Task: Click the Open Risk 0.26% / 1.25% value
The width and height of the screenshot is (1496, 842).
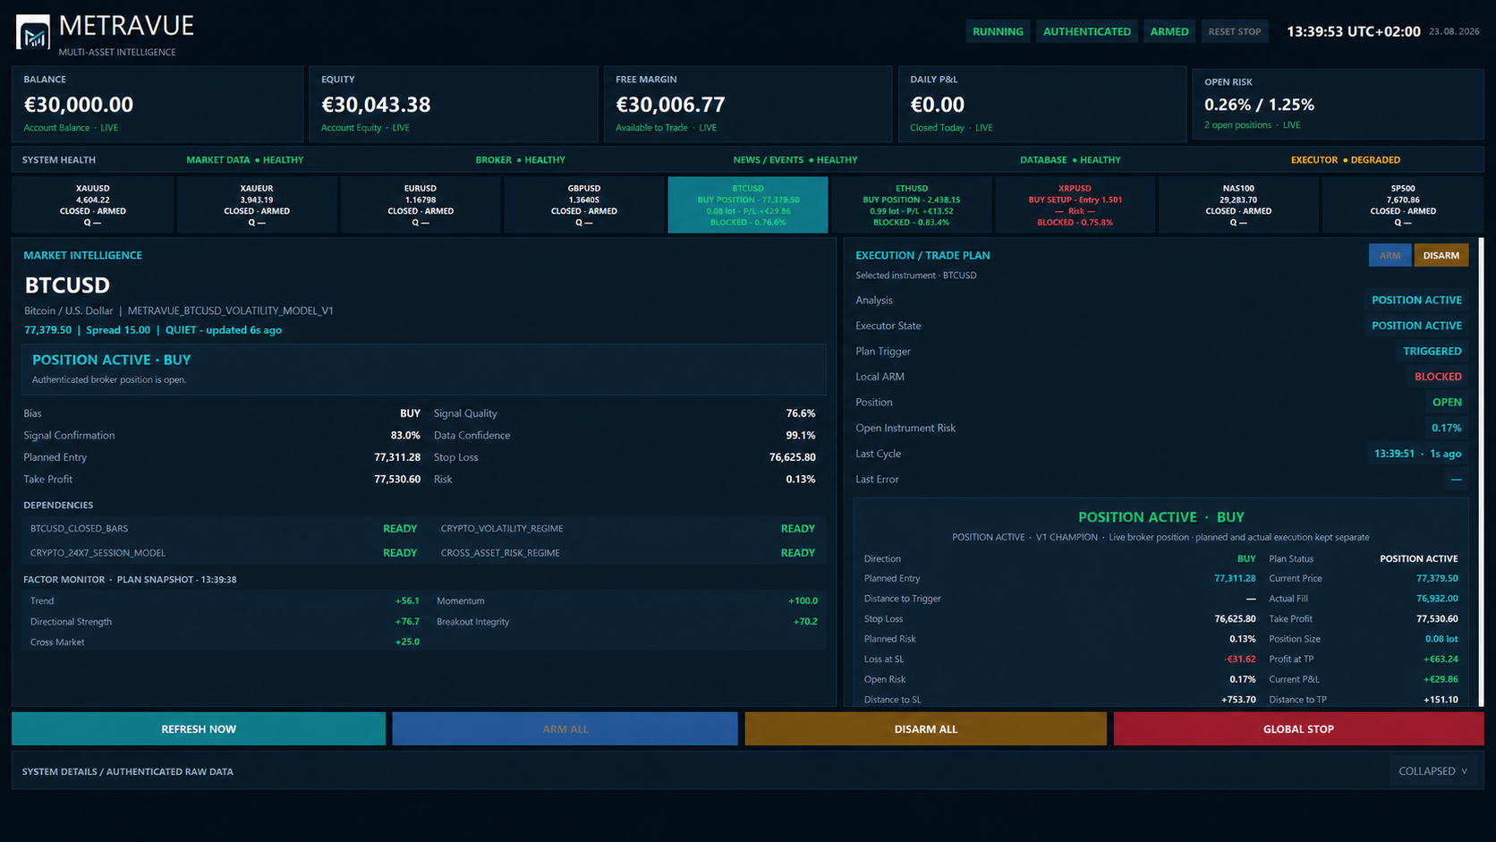Action: (1259, 105)
